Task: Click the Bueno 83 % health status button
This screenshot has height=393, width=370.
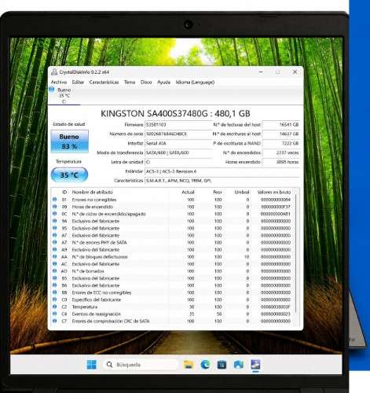Action: pyautogui.click(x=69, y=141)
